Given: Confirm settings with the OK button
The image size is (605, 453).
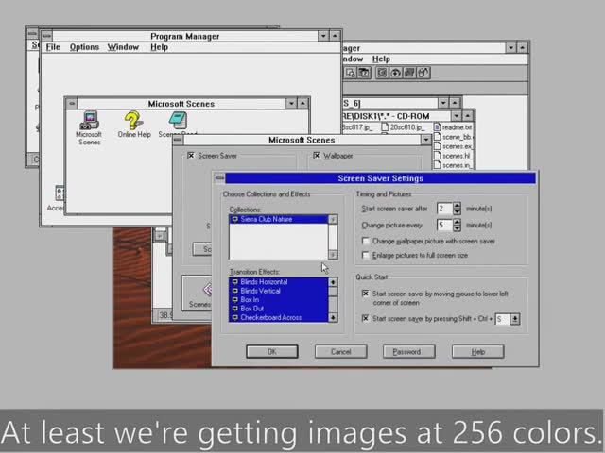Looking at the screenshot, I should pos(272,352).
